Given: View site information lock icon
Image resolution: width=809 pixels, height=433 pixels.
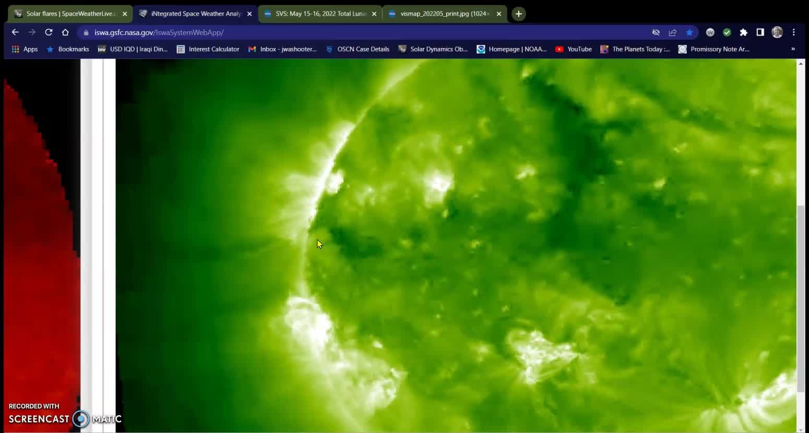Looking at the screenshot, I should pos(86,32).
